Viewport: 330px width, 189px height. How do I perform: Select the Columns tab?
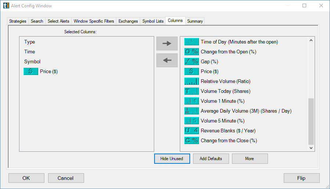point(175,20)
